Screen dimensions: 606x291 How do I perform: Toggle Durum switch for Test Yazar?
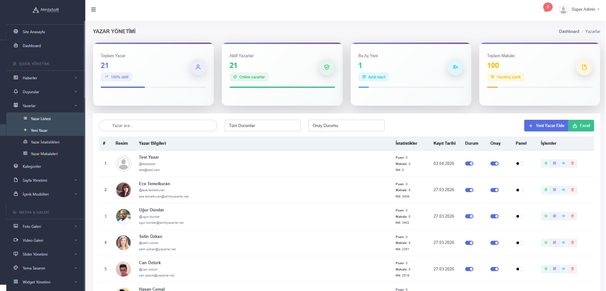coord(469,164)
